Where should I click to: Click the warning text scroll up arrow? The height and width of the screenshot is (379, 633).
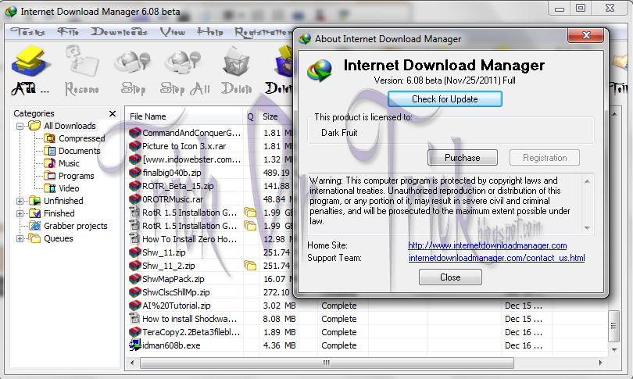[x=587, y=181]
